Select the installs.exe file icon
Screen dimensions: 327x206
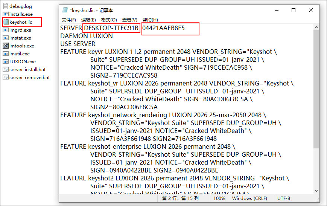click(6, 14)
